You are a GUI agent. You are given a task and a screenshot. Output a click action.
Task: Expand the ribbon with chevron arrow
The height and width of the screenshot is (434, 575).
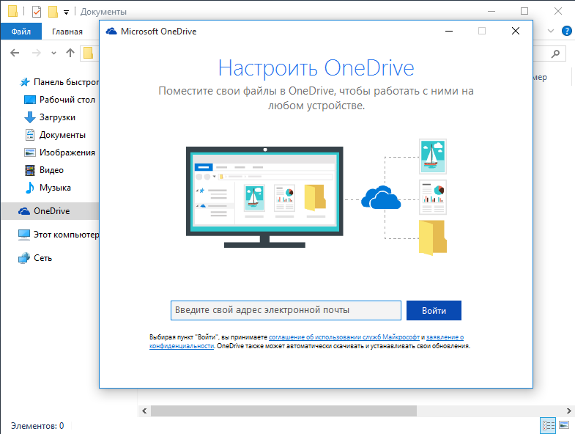tap(550, 31)
